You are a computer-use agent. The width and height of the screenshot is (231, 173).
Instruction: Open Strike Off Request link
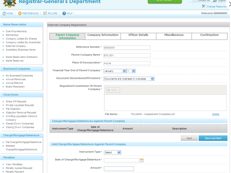click(16, 101)
